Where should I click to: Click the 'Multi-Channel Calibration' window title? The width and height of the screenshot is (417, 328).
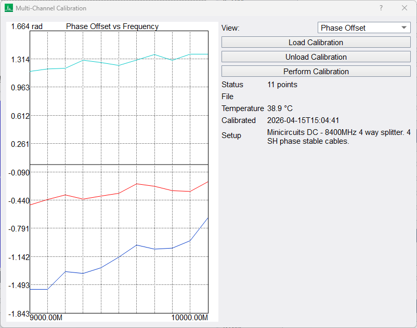point(51,8)
